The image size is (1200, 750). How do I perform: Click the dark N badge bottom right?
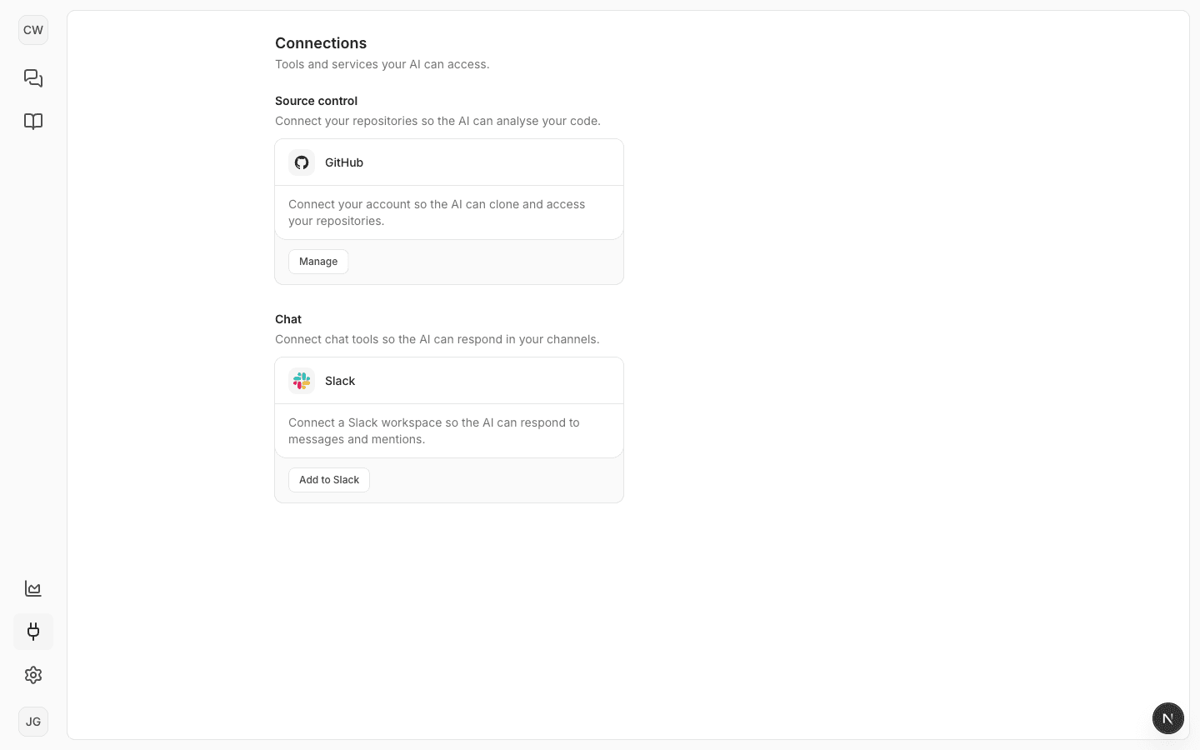point(1168,718)
